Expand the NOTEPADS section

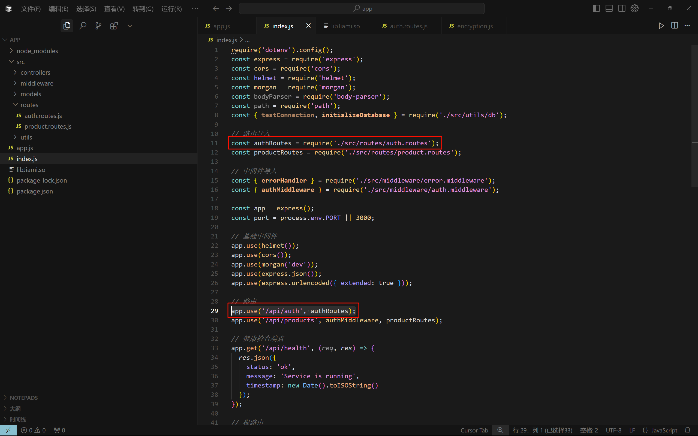24,398
